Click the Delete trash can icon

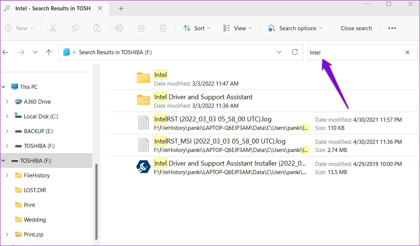(x=163, y=28)
